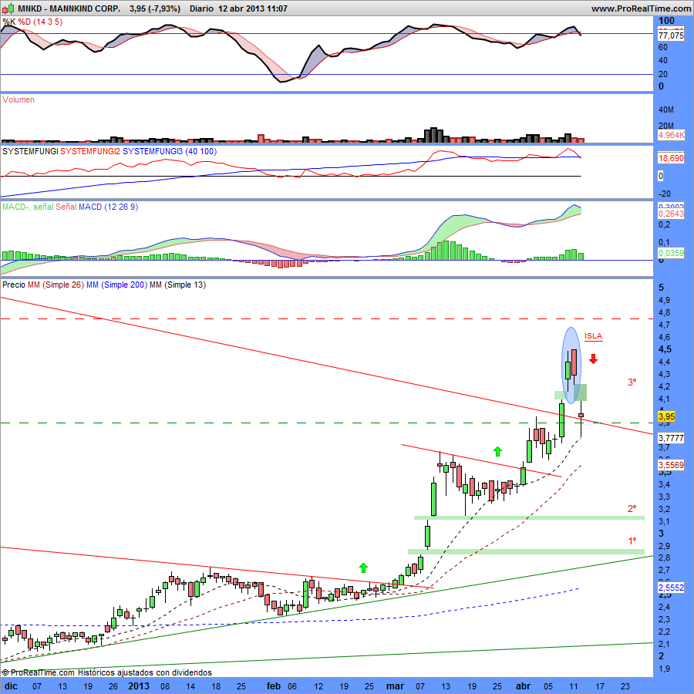Click the green MACD-, señal label

click(x=28, y=207)
